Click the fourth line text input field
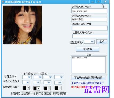The height and width of the screenshot is (98, 114). point(90,36)
